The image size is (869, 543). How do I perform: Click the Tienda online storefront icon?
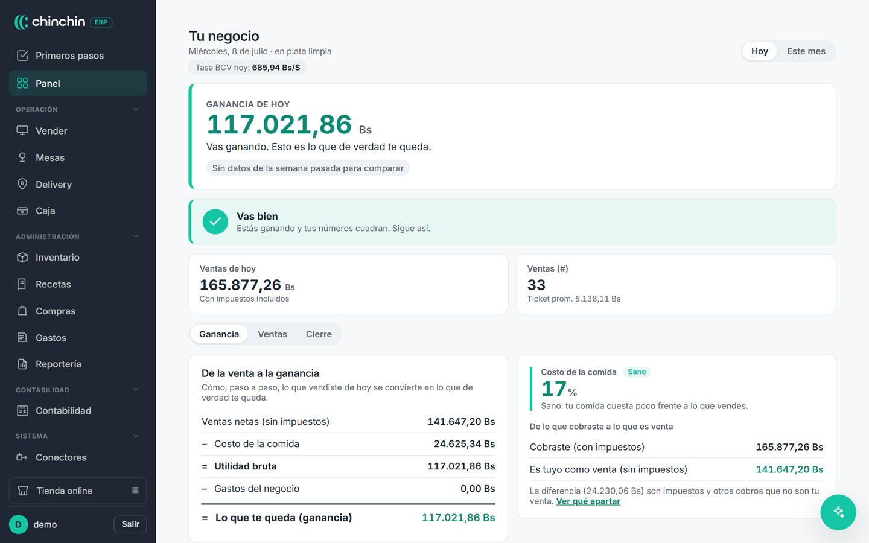[x=23, y=491]
